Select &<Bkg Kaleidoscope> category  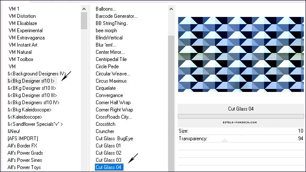[x=30, y=110]
